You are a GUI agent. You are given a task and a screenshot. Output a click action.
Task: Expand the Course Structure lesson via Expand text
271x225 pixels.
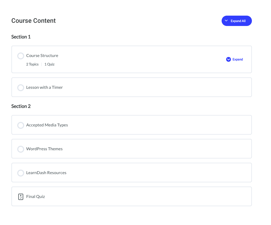[x=238, y=59]
